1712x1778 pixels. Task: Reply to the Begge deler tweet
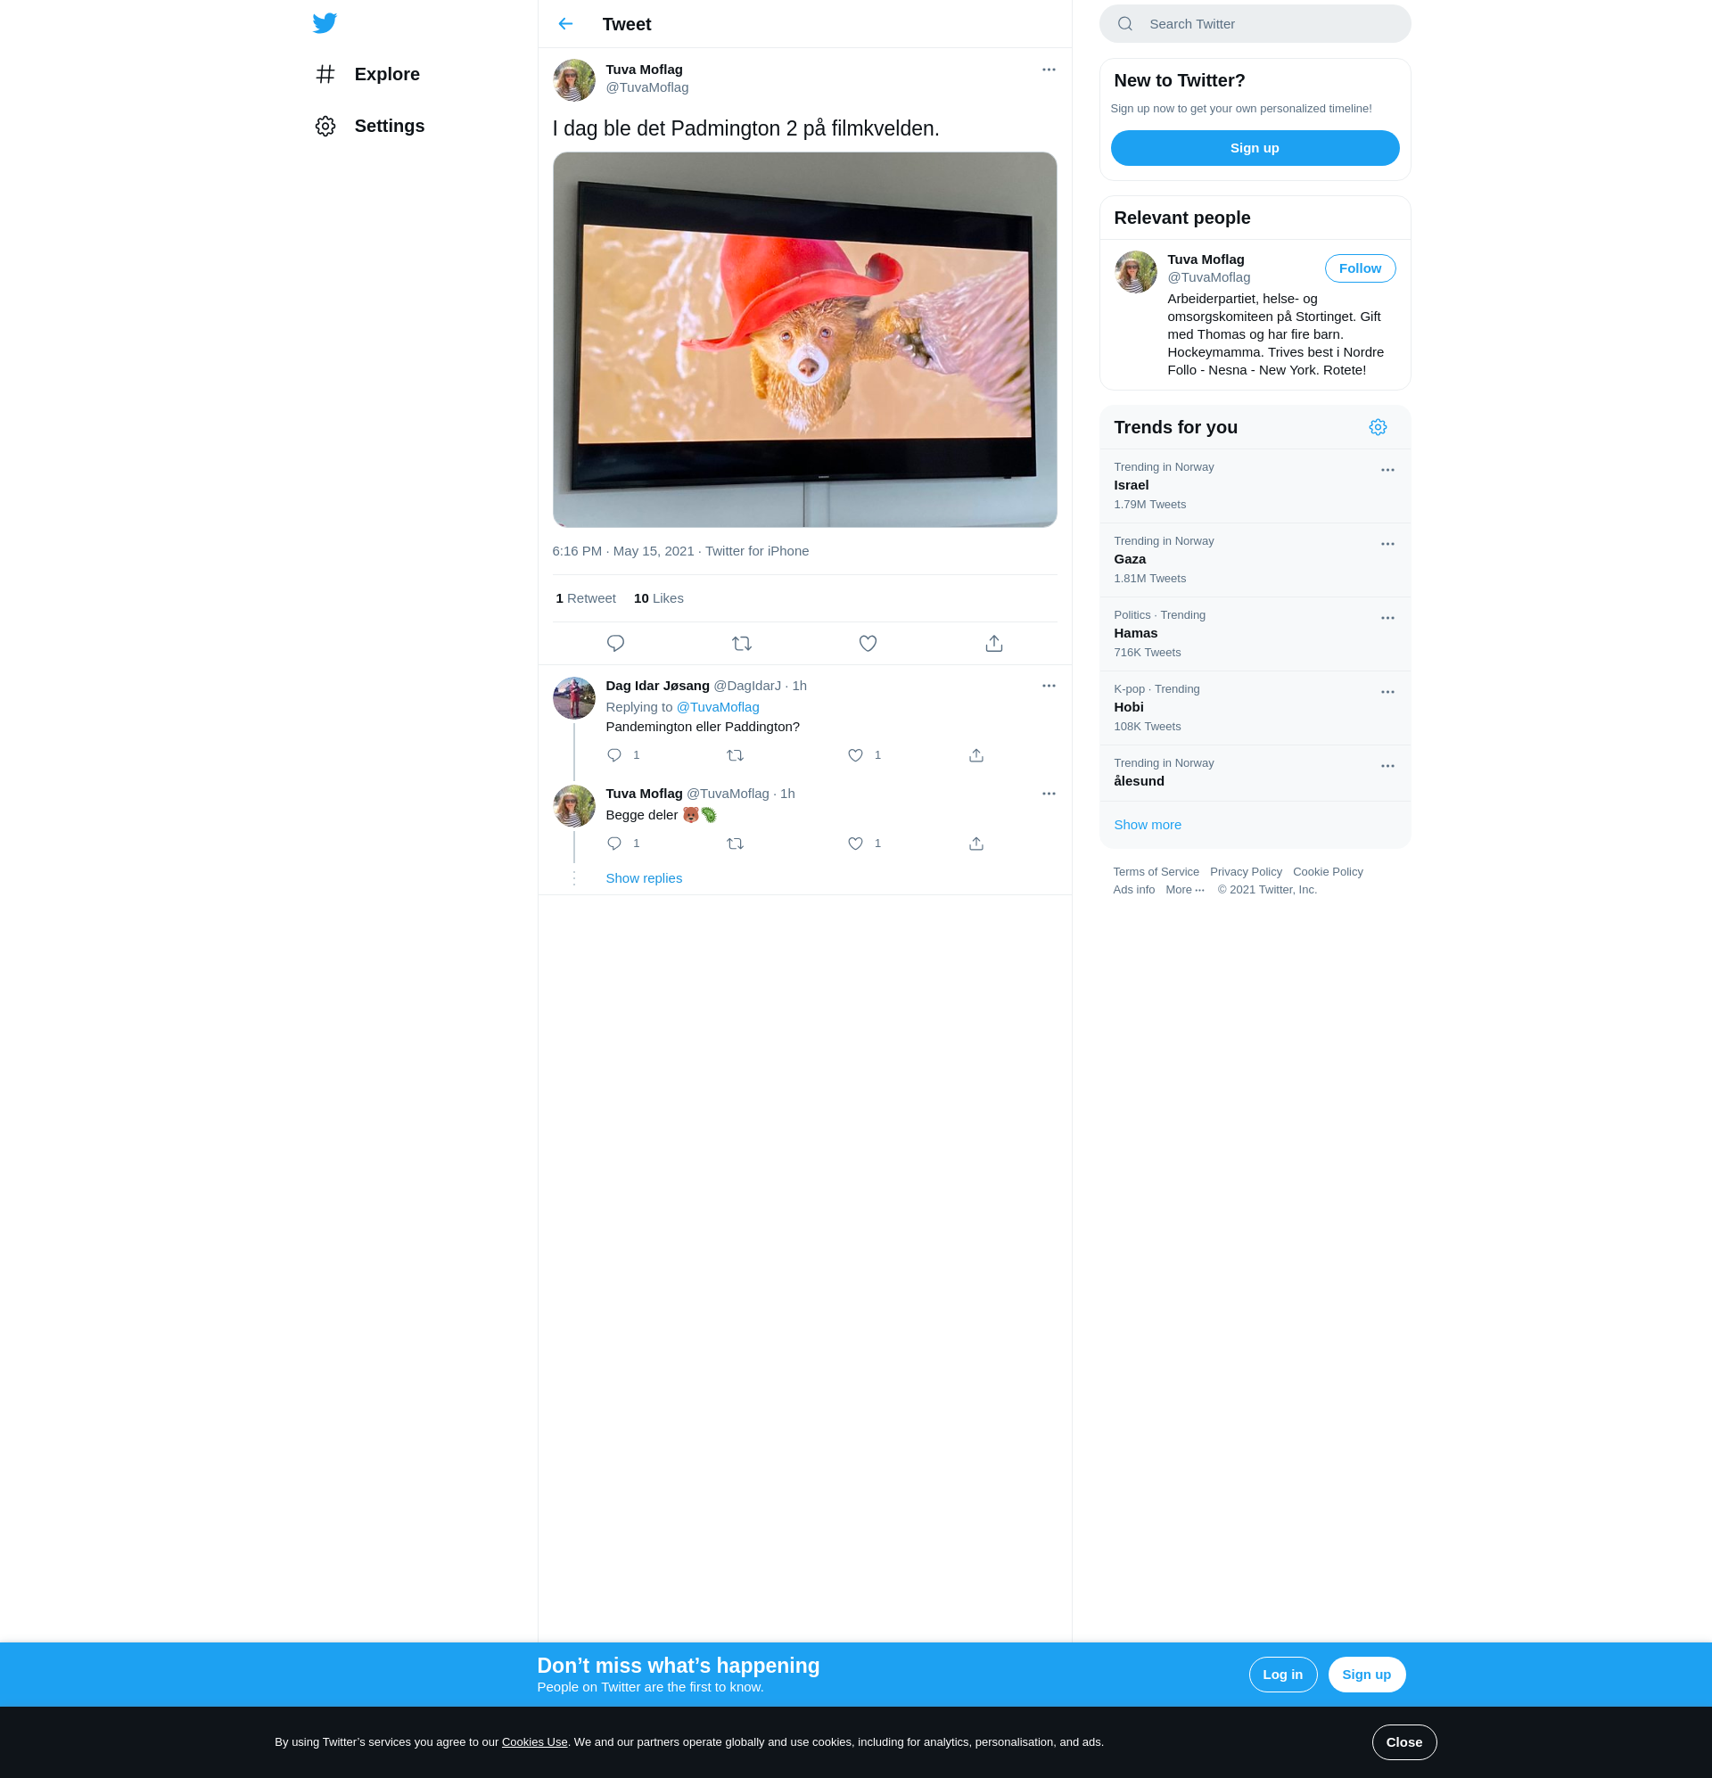tap(614, 844)
